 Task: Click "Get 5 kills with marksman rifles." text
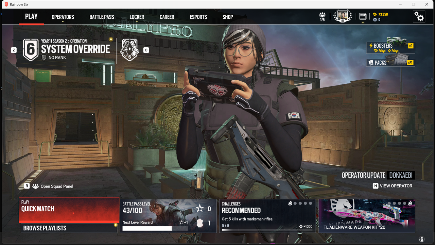pos(247,219)
